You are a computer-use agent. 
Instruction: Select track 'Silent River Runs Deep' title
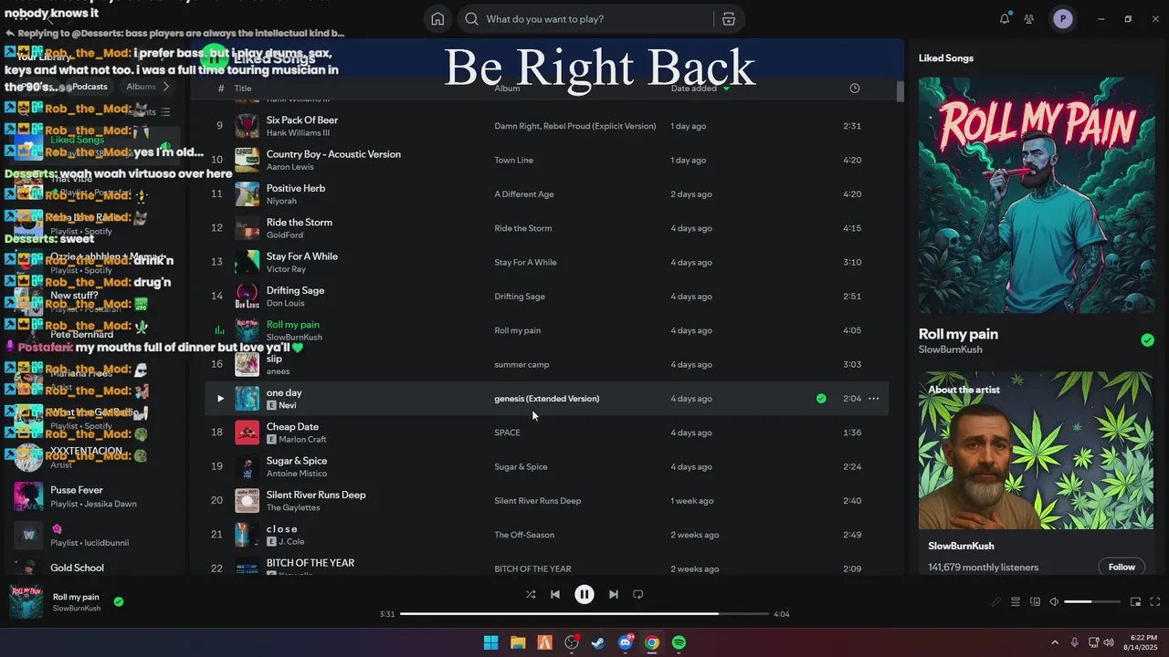click(x=316, y=495)
